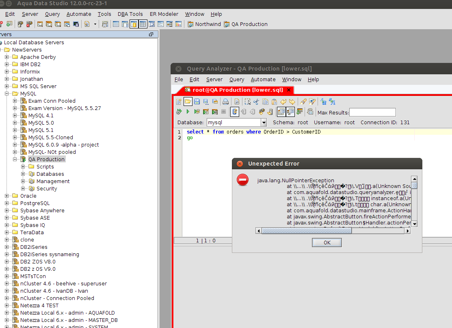Click the calculator-like script icon before Max Results

[x=310, y=112]
